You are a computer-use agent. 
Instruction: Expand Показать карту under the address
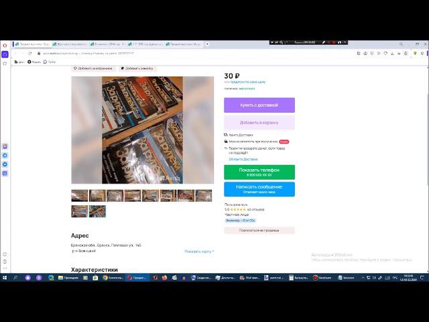click(199, 252)
